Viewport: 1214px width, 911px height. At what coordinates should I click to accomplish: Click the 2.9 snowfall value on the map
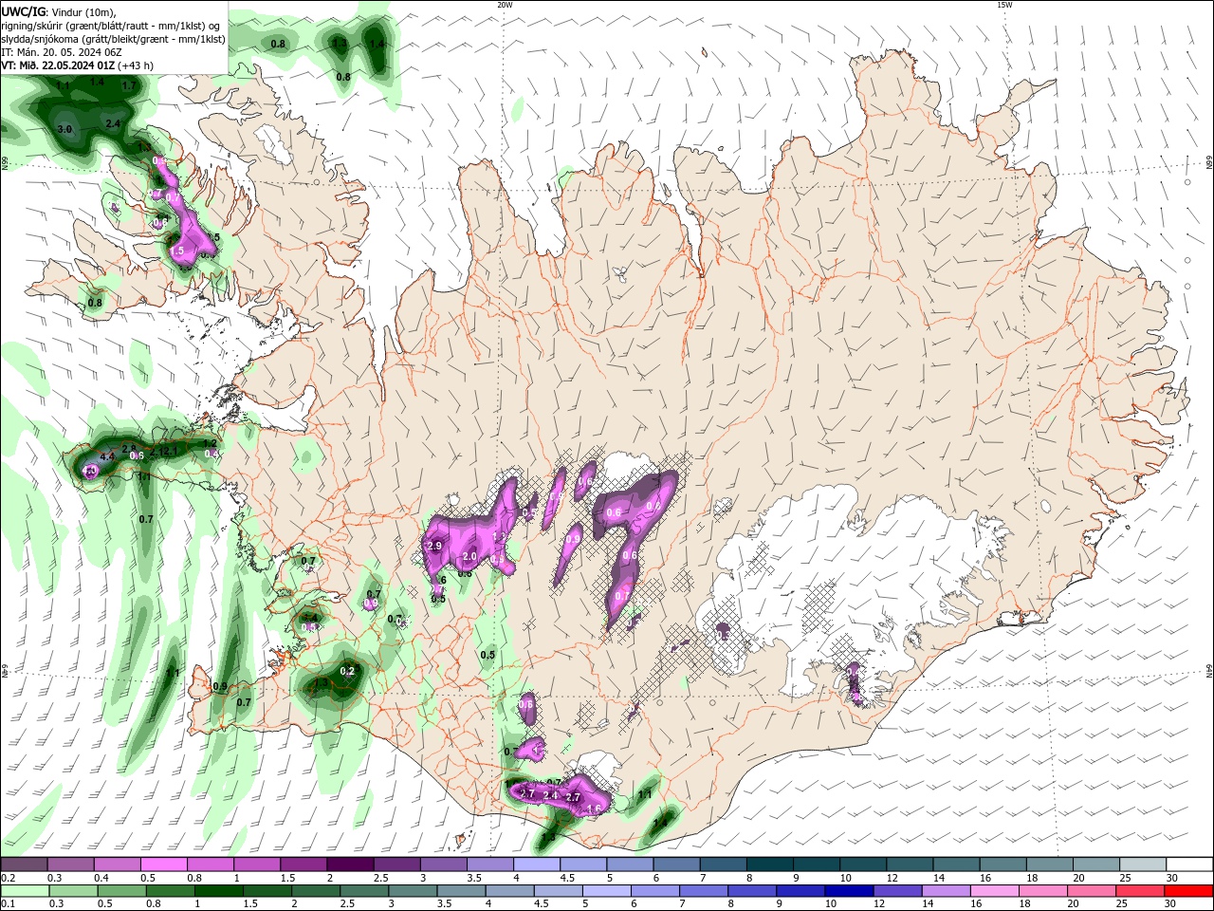435,548
